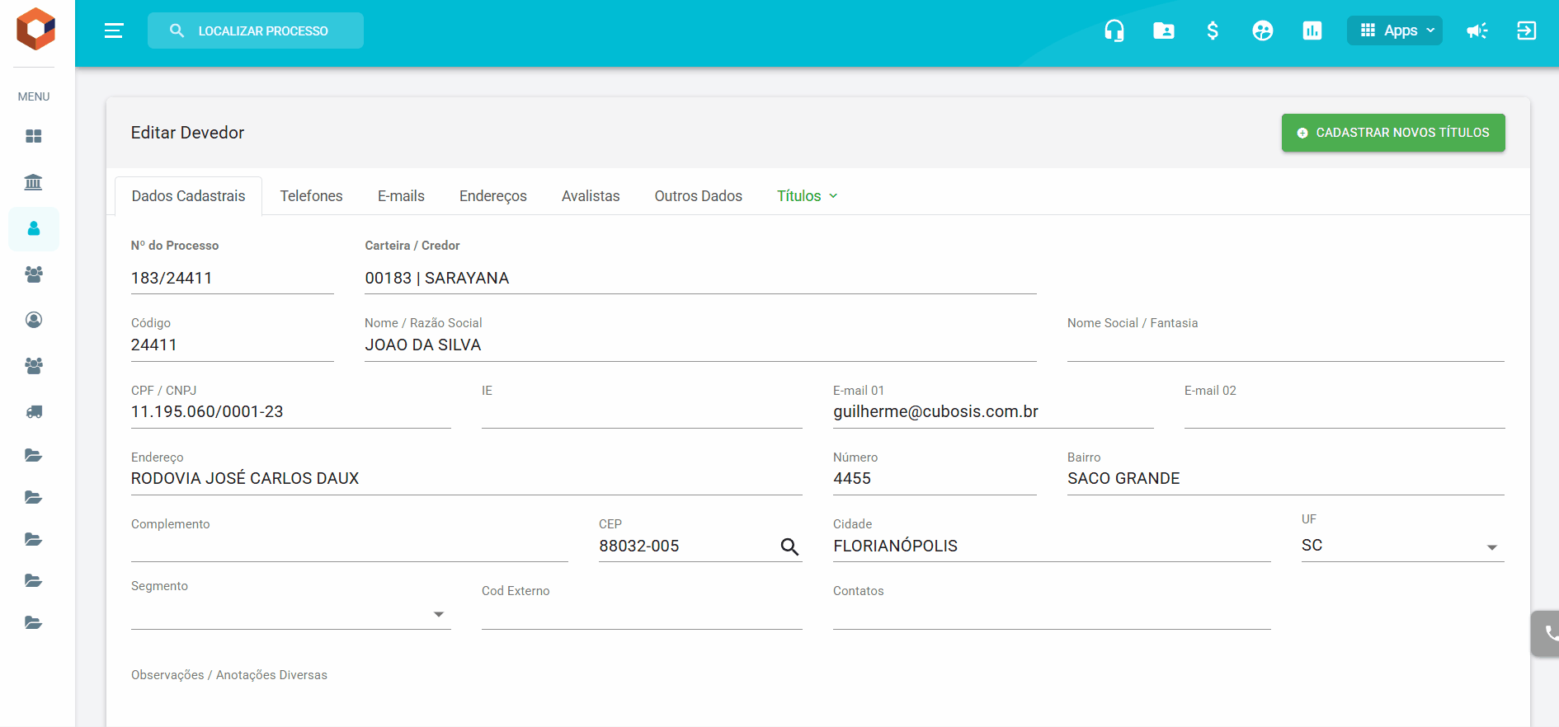Viewport: 1559px width, 727px height.
Task: Go to the Avalistas tab
Action: [591, 196]
